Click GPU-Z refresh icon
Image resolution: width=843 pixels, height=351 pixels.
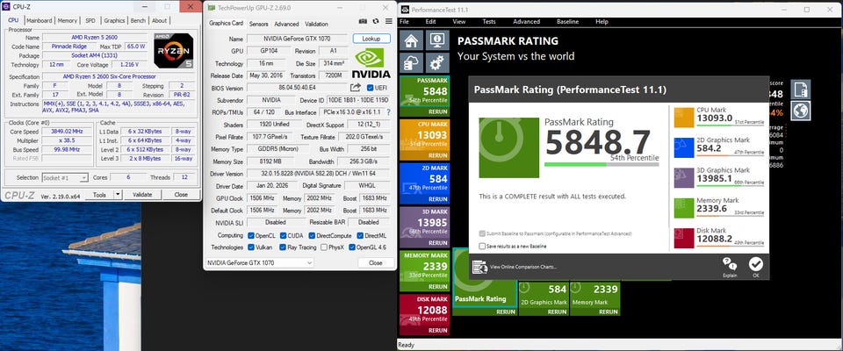coord(376,22)
